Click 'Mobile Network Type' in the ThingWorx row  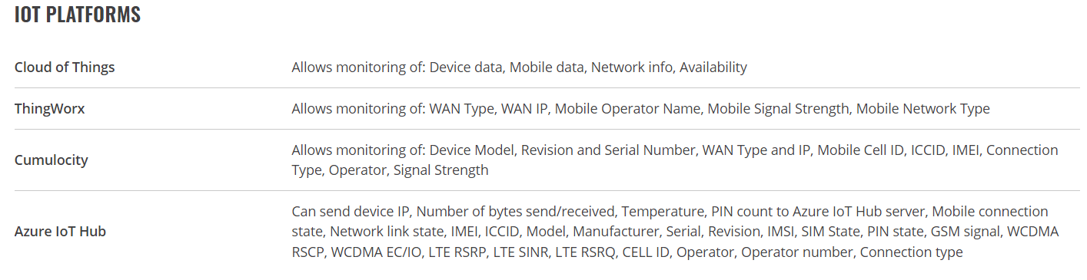click(x=923, y=108)
